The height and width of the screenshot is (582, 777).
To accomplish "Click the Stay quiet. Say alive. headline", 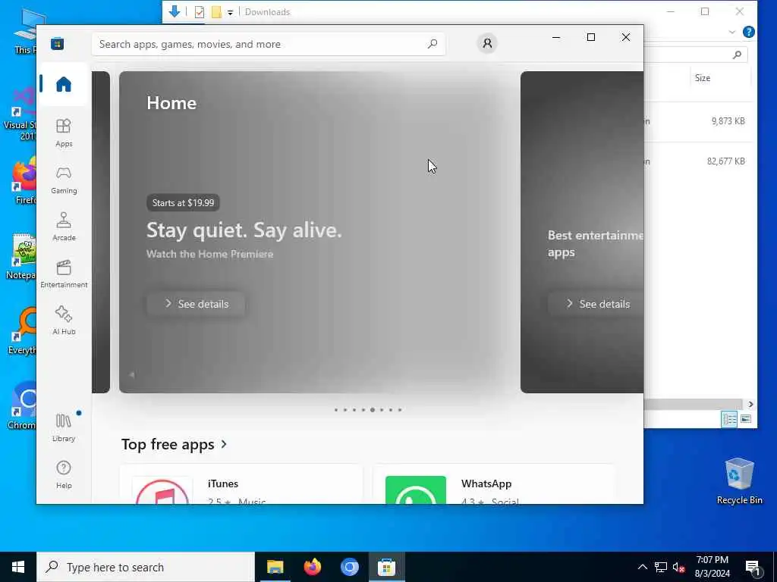I will point(244,230).
